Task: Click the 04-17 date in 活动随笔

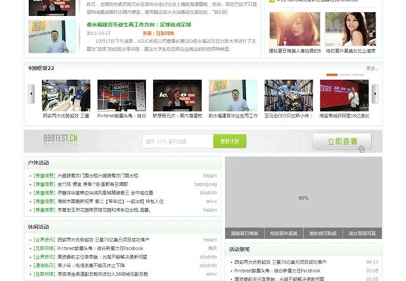Action: point(372,262)
